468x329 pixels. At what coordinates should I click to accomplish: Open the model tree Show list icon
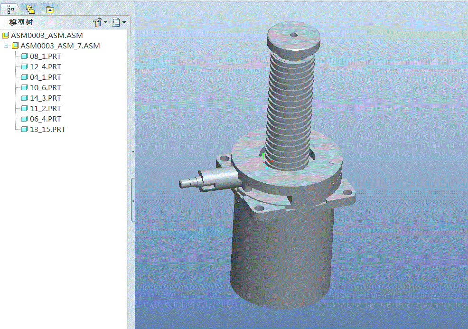pyautogui.click(x=116, y=22)
